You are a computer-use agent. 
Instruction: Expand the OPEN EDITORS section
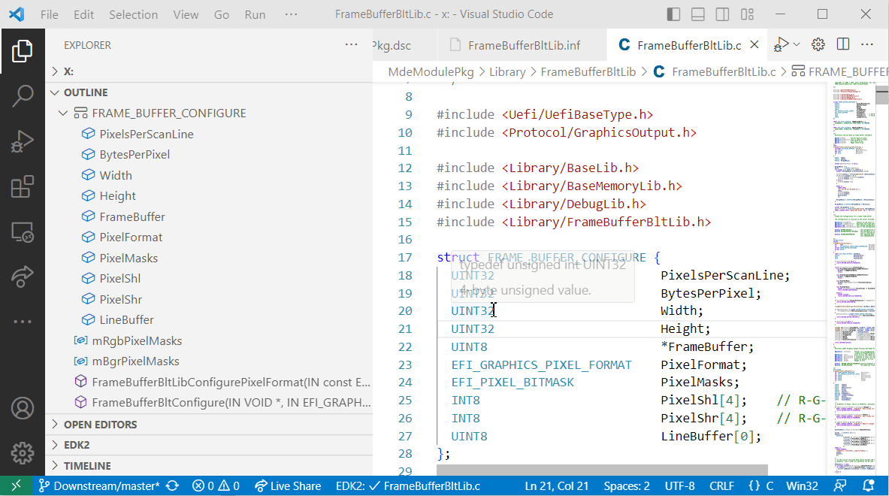pos(209,425)
